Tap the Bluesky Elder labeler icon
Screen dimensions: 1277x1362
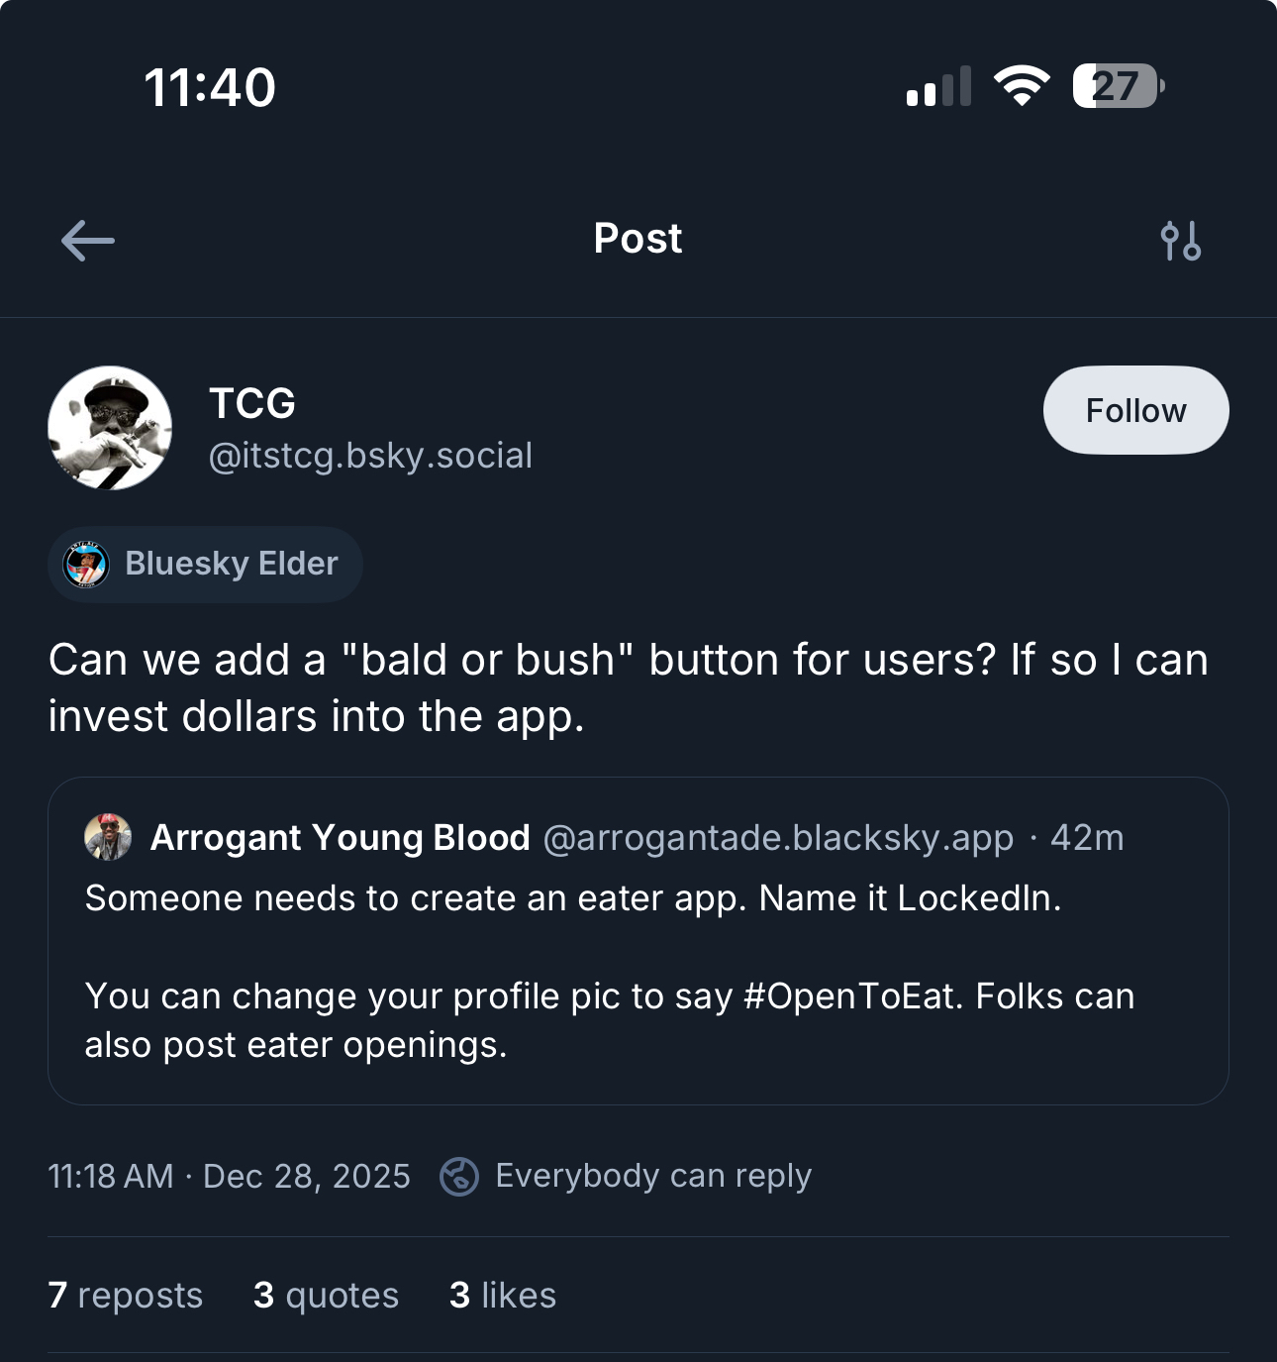86,565
